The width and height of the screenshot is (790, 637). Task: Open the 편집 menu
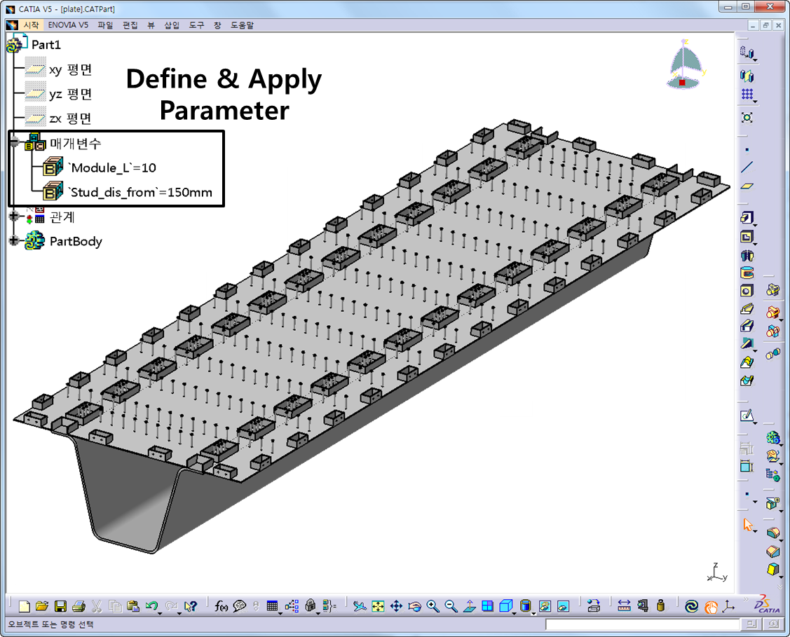(130, 25)
